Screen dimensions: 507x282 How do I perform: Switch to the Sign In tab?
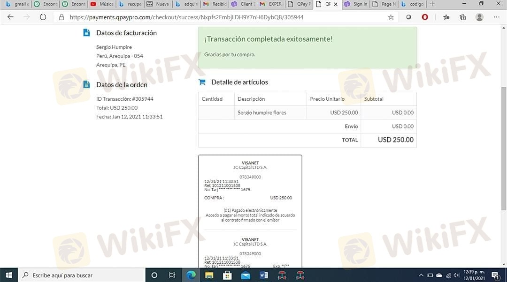coord(356,4)
